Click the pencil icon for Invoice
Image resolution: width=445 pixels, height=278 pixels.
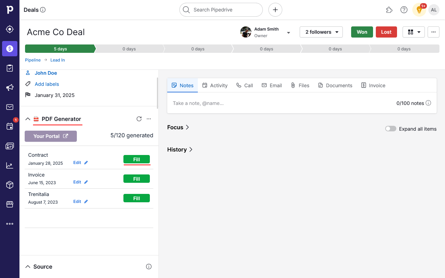[86, 182]
